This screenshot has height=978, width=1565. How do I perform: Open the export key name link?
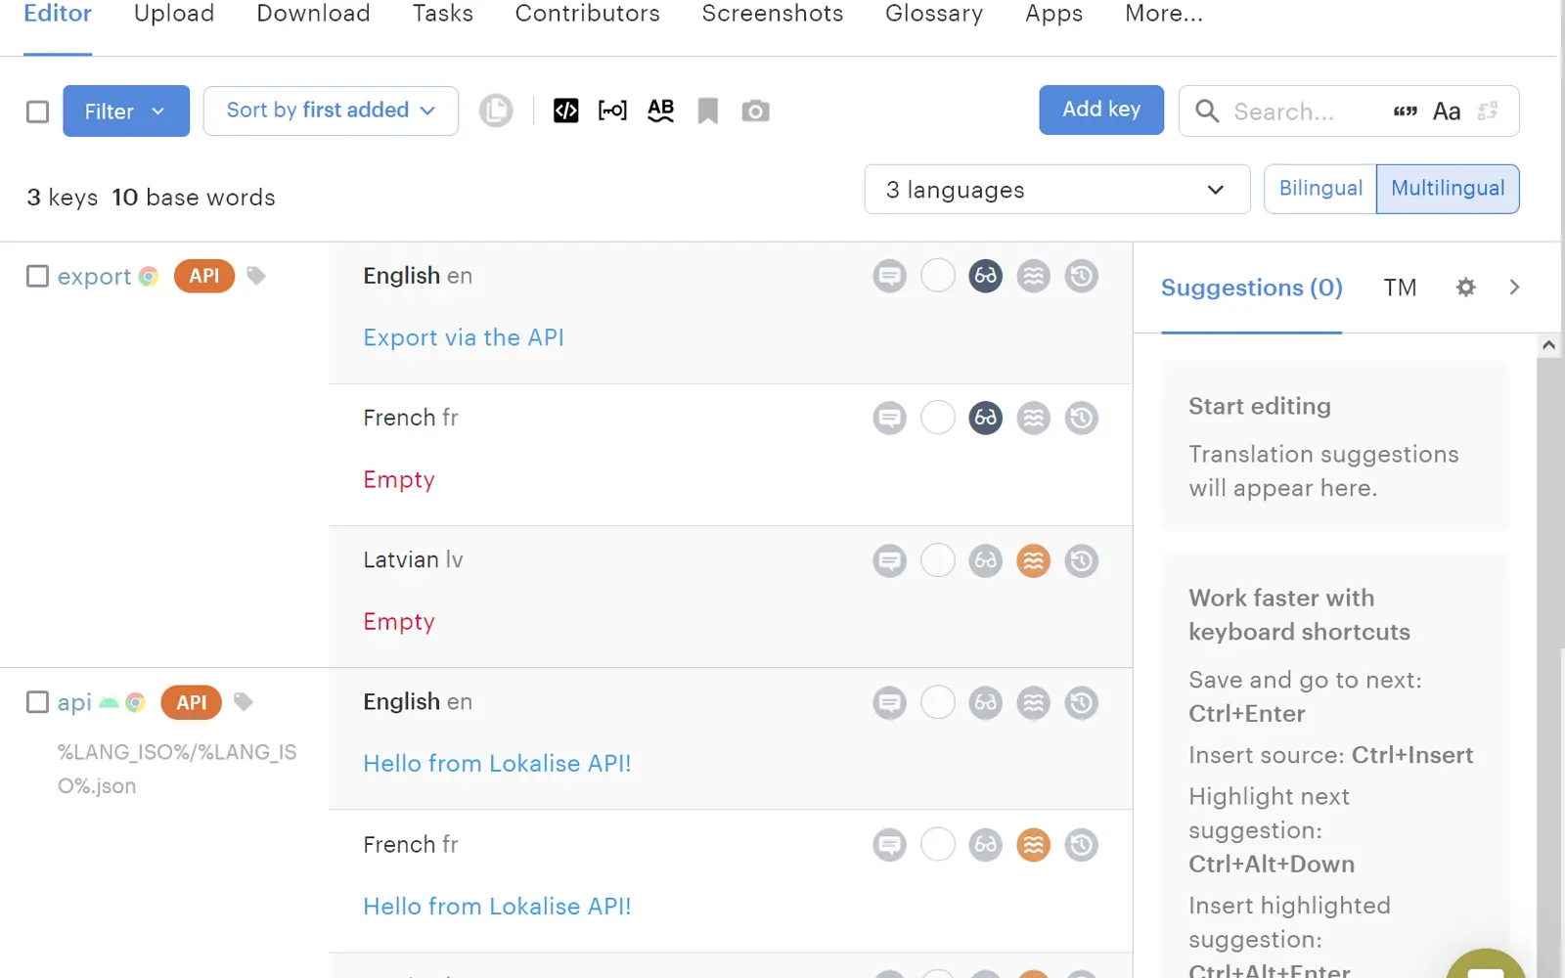click(94, 277)
